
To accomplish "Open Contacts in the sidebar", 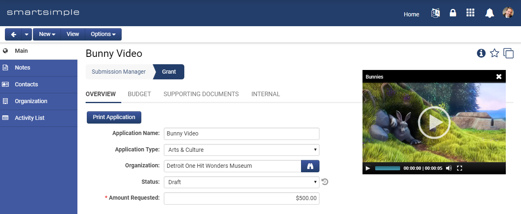I will click(39, 85).
